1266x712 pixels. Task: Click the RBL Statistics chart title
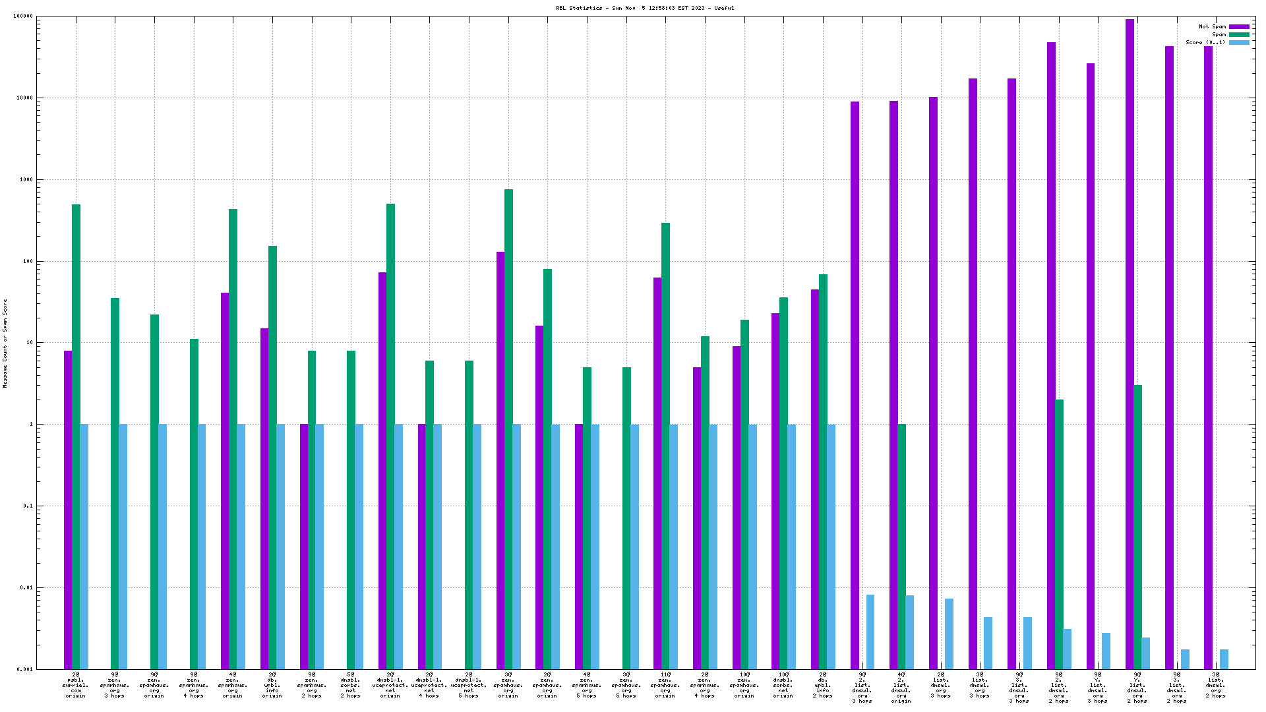pyautogui.click(x=644, y=8)
